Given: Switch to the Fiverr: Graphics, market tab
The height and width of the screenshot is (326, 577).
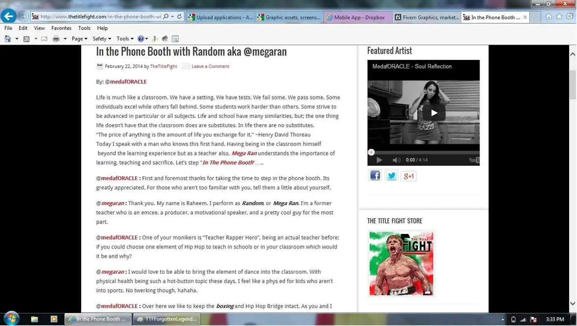Looking at the screenshot, I should (427, 17).
